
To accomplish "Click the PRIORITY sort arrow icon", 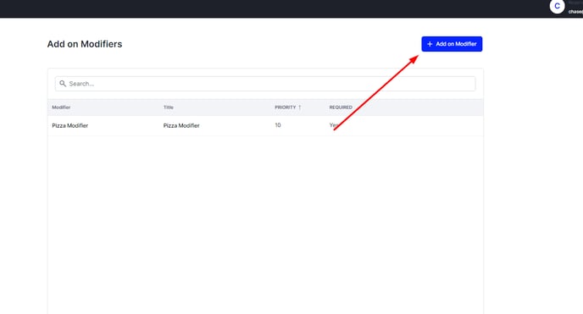I will [300, 107].
